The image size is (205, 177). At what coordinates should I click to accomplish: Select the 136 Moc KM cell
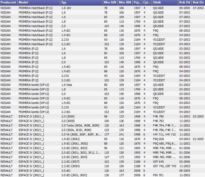pos(122,121)
